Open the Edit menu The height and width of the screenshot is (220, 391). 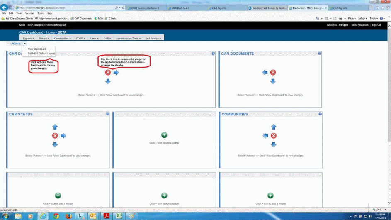pyautogui.click(x=11, y=13)
